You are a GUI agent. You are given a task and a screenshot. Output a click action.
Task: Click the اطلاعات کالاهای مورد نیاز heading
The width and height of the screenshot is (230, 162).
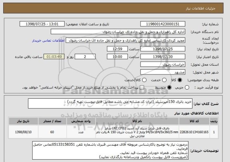tap(196, 113)
